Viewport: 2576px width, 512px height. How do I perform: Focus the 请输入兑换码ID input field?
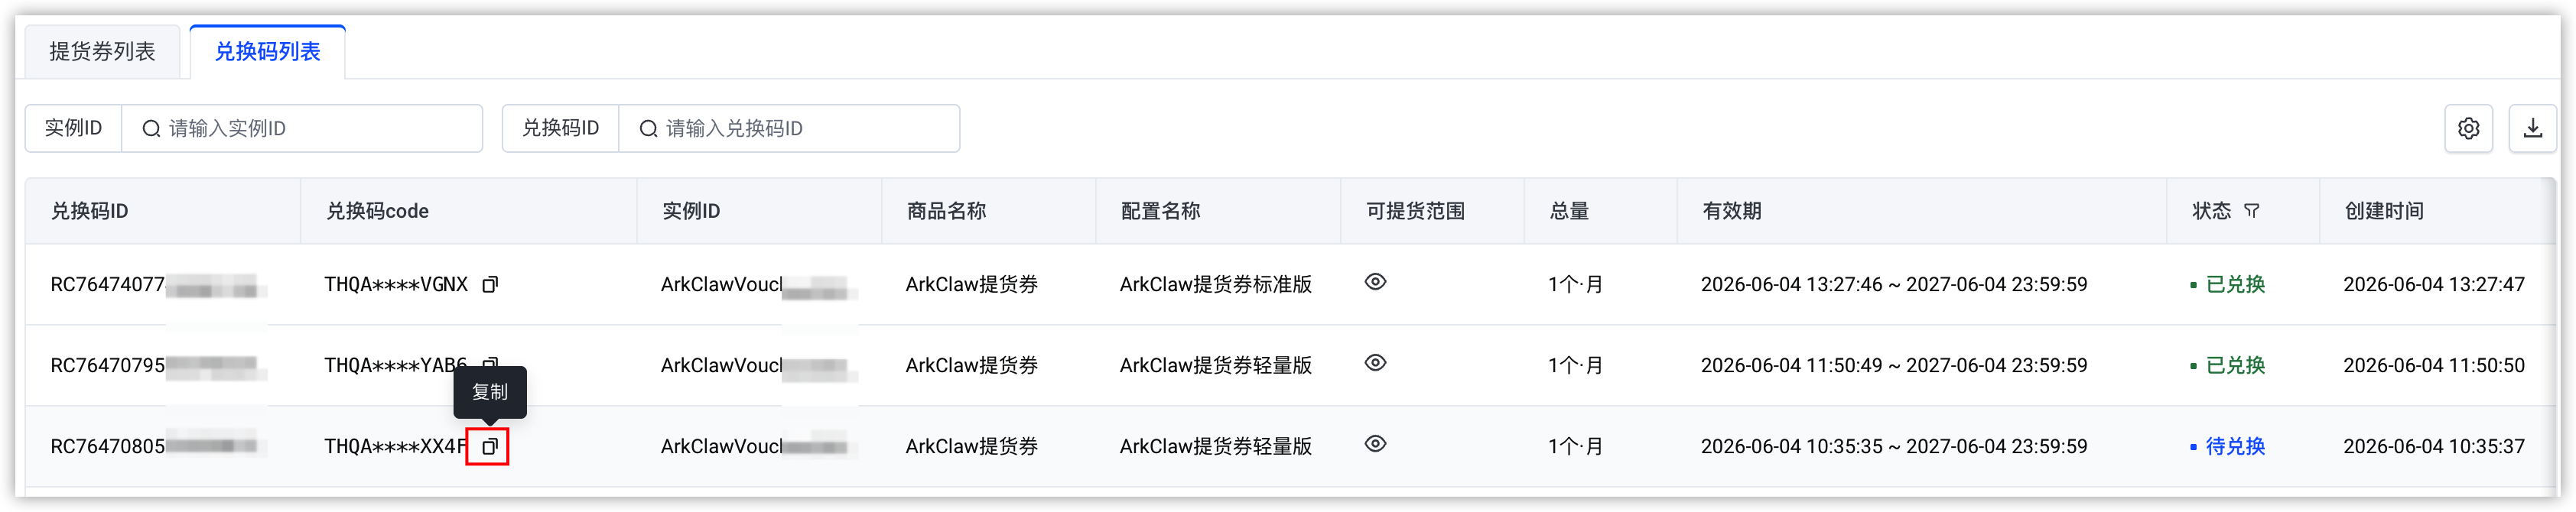tap(789, 128)
